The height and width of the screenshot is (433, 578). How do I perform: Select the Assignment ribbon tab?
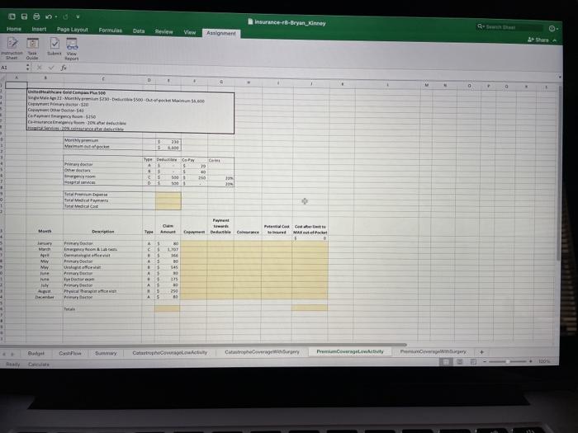221,33
